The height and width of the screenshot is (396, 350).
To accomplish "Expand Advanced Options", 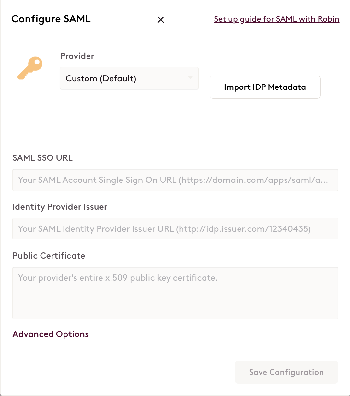I will [51, 334].
